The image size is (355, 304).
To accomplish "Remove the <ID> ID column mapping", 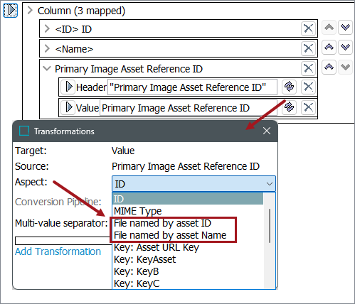I will tap(308, 28).
